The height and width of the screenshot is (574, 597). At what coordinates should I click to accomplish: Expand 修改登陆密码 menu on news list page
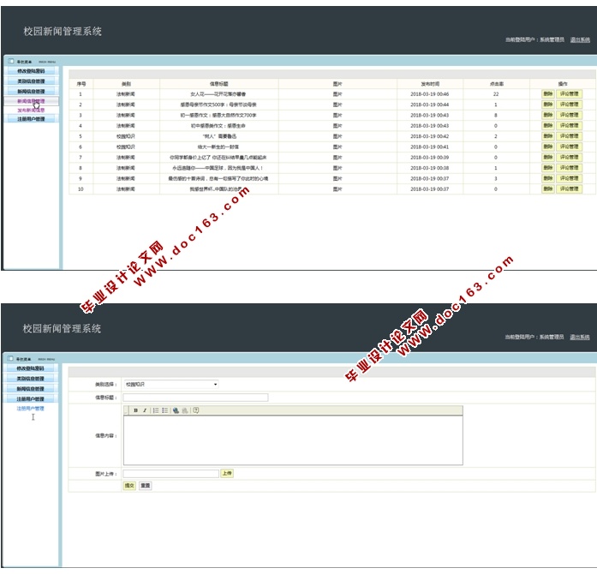(31, 71)
